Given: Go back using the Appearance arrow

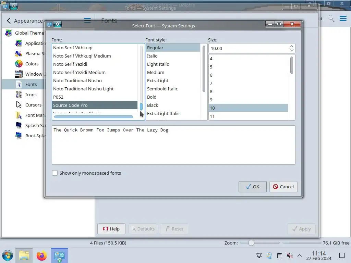Looking at the screenshot, I should pos(9,21).
